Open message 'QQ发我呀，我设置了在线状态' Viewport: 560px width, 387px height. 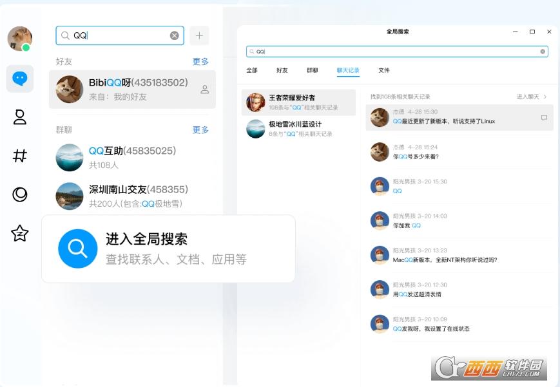click(459, 324)
